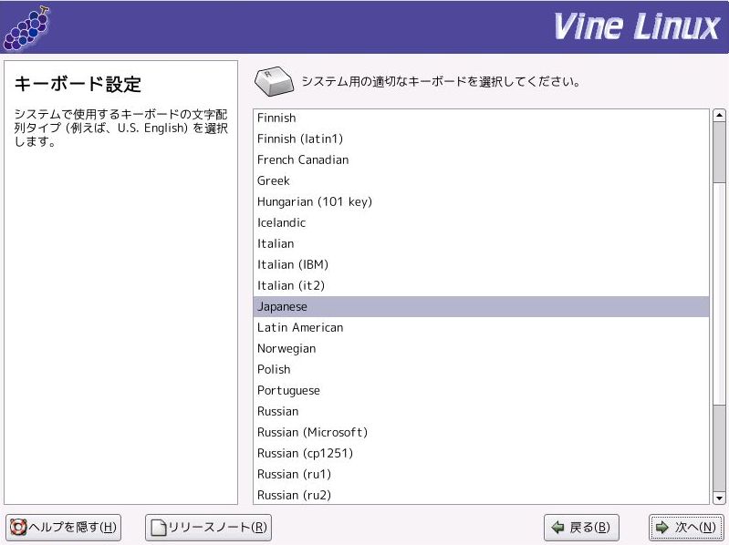
Task: Select Icelandic keyboard layout
Action: coord(481,222)
